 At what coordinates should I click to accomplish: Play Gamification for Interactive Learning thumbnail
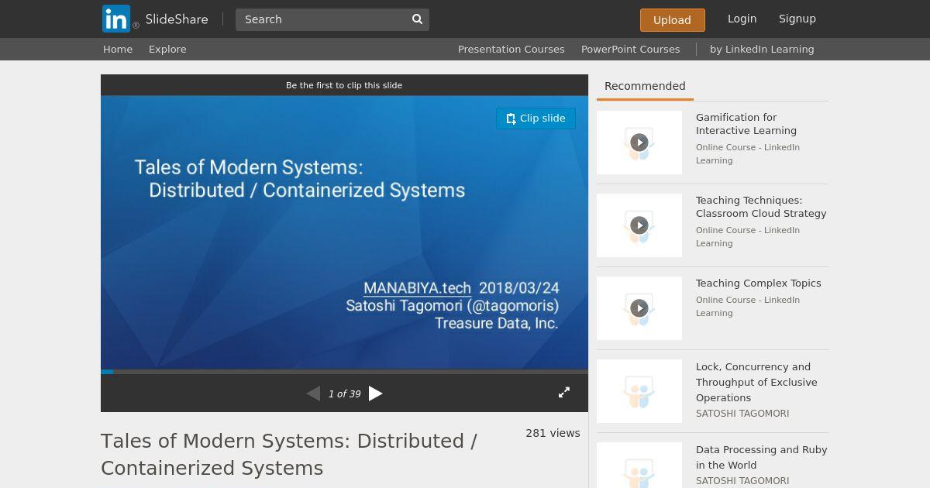tap(639, 143)
